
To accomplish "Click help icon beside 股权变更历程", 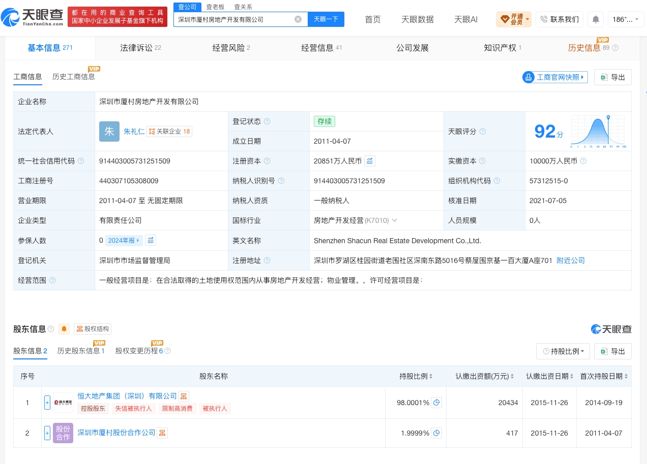I will point(168,351).
